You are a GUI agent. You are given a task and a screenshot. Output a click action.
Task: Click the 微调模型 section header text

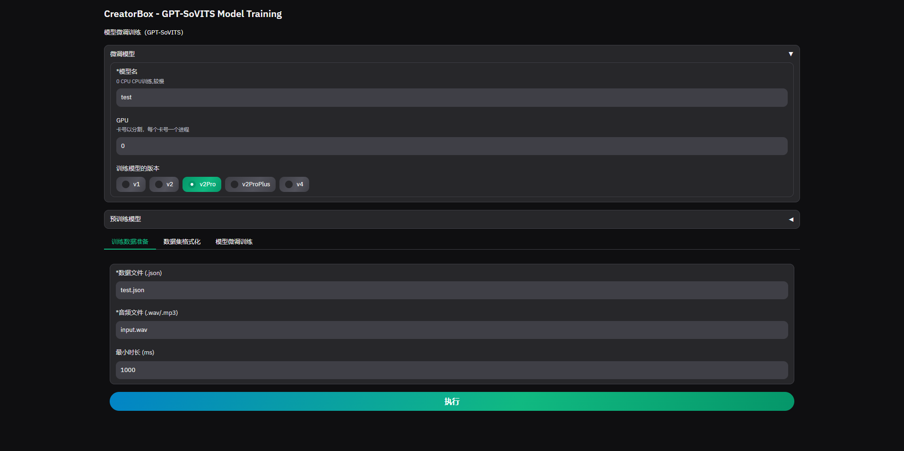[122, 54]
